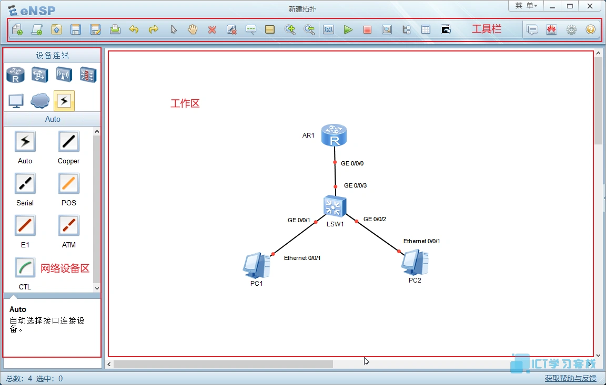The image size is (606, 385).
Task: Show all interfaces icon in toolbar
Action: [x=407, y=30]
